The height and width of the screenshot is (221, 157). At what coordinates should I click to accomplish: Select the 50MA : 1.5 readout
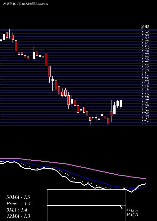[18, 197]
